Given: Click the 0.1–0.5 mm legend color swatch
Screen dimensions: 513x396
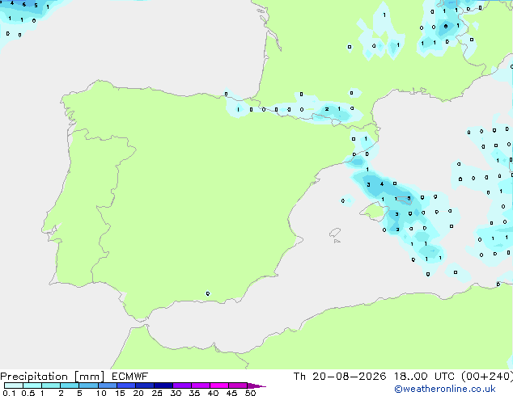Looking at the screenshot, I should click(x=14, y=385).
